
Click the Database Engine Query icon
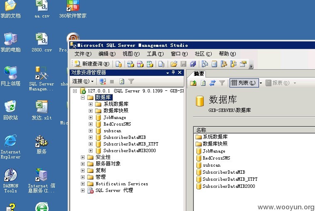pos(119,64)
